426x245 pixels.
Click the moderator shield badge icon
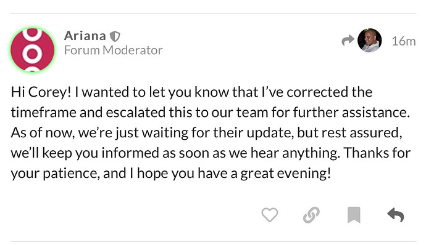(x=115, y=36)
